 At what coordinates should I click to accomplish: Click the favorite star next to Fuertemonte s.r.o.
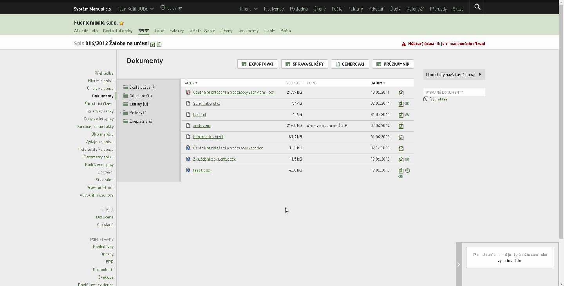tap(122, 23)
